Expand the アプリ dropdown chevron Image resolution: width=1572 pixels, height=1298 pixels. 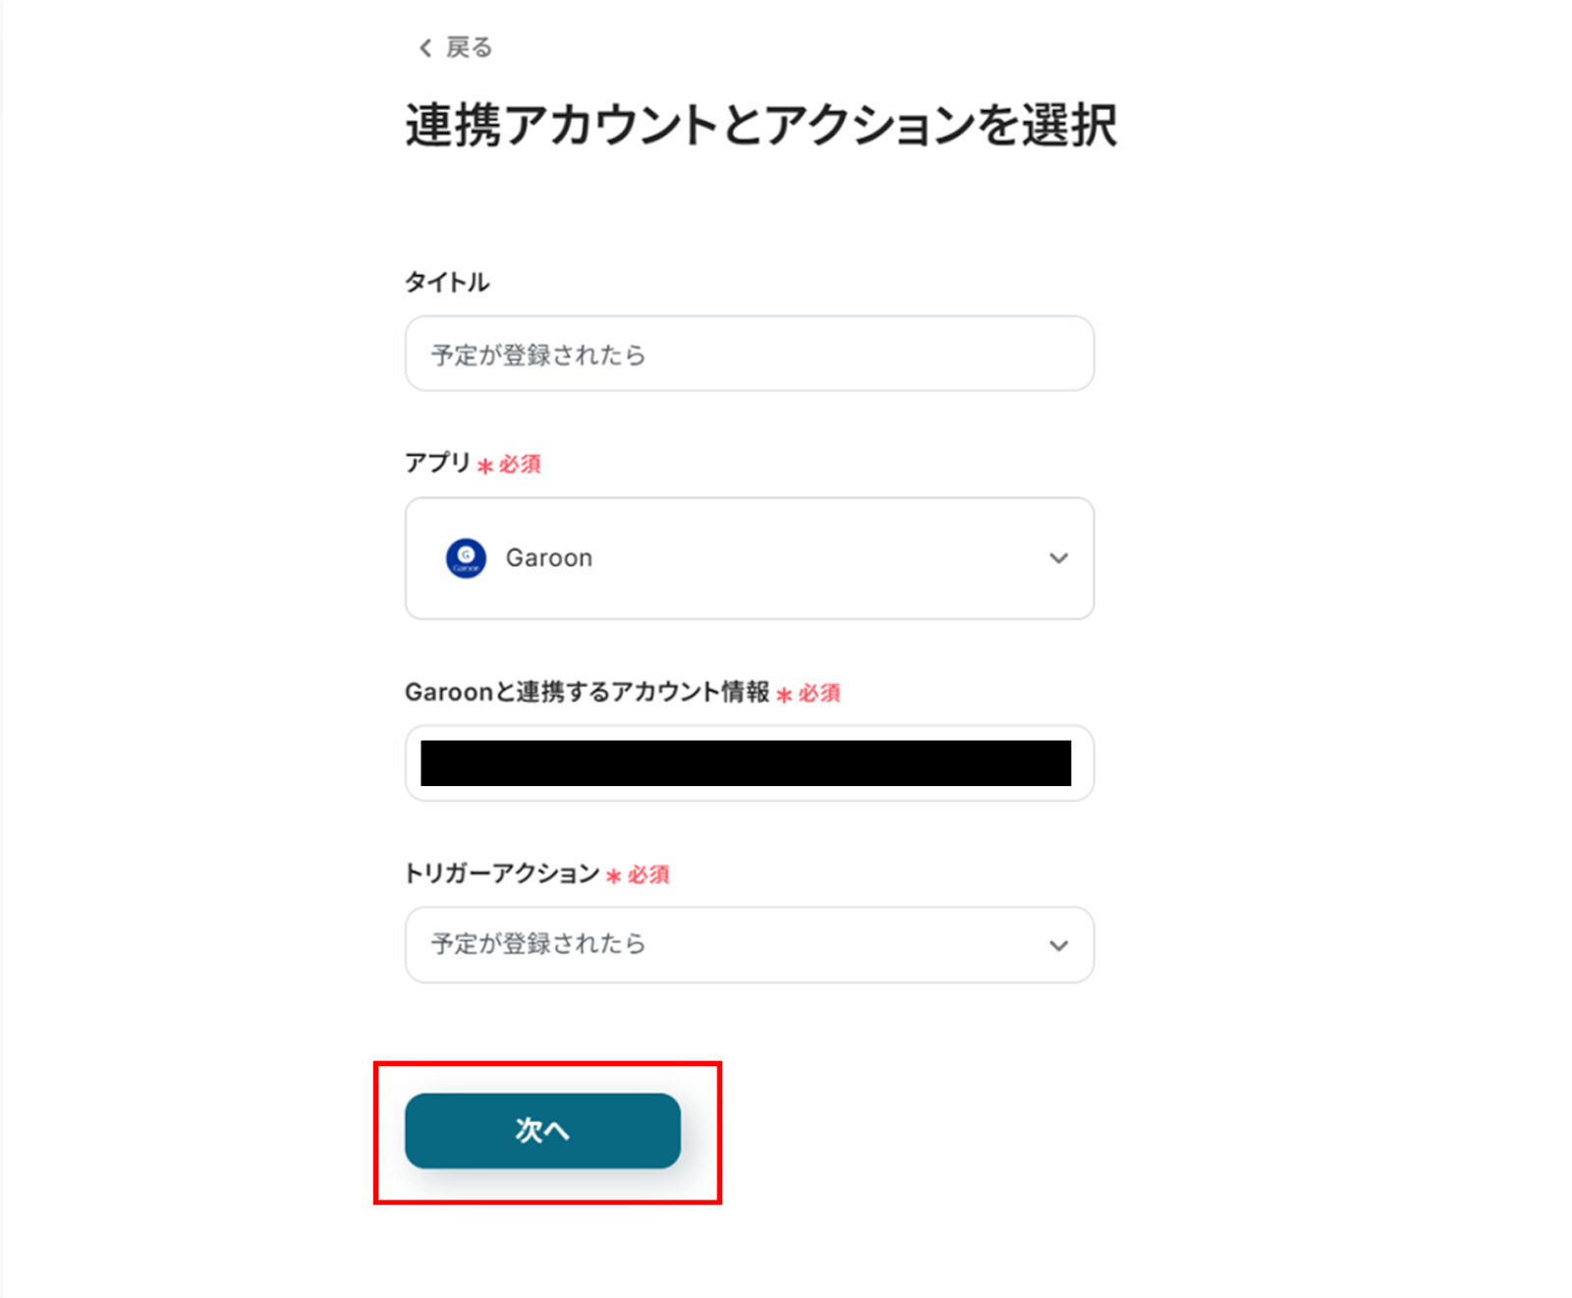point(1058,558)
